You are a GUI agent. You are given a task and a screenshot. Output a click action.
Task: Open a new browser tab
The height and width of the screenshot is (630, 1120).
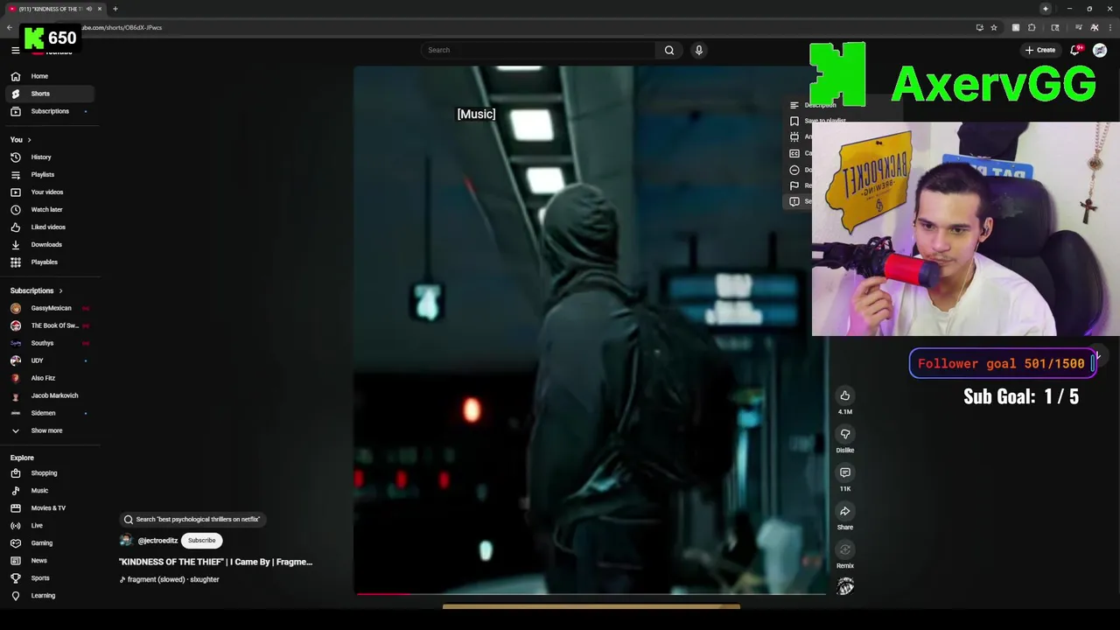click(x=115, y=9)
